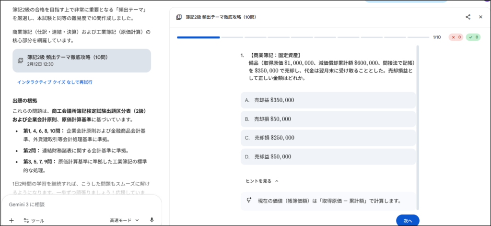This screenshot has height=226, width=491.
Task: Click the 第1, 4, 6, 8, 10問： bullet text
Action: [44, 131]
